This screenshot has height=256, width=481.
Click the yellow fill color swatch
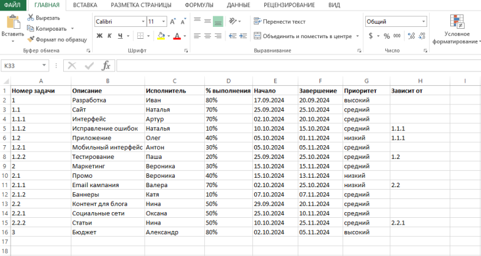pos(161,36)
